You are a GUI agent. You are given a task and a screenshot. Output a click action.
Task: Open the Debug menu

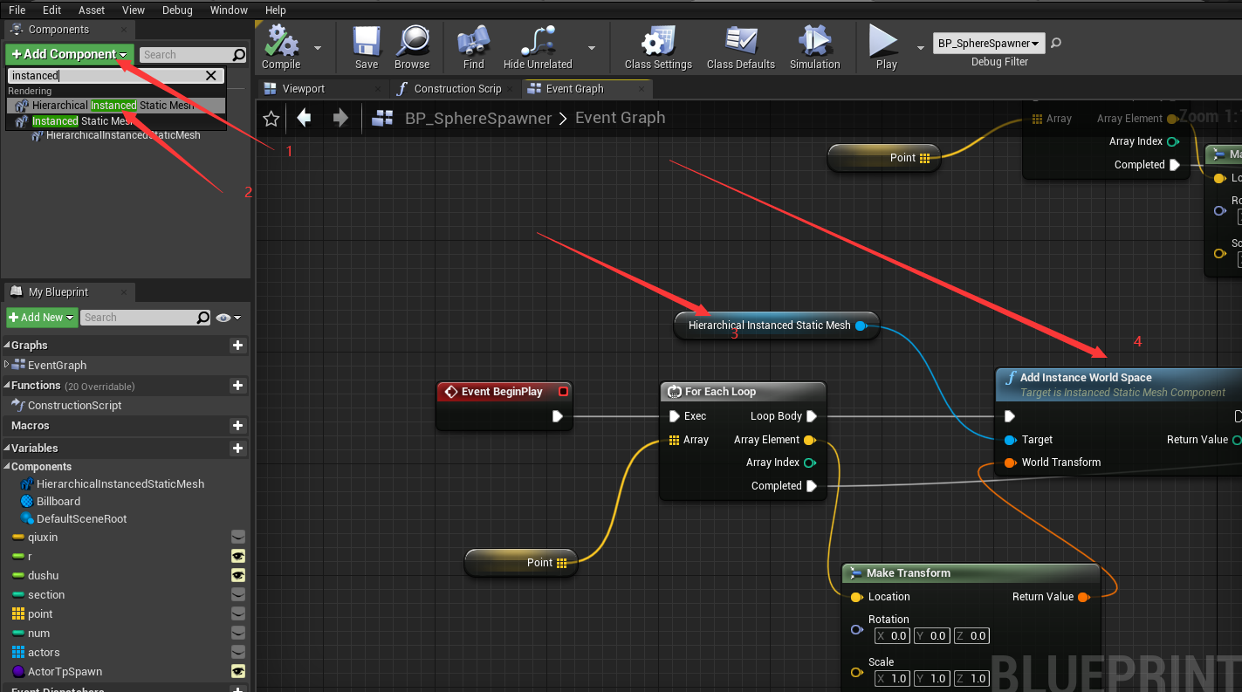coord(176,10)
